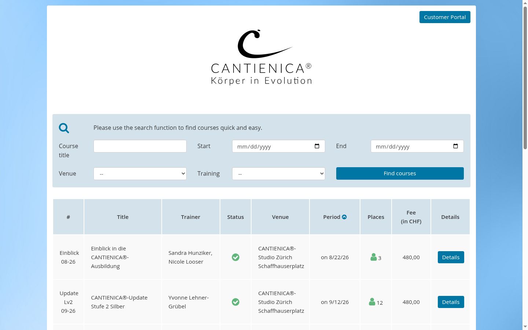
Task: Click the # column header
Action: click(x=68, y=217)
